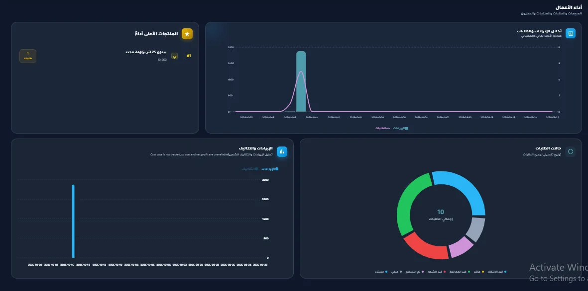588x291 pixels.
Task: Click the bar chart icon beside الإيرادات والتكاليف
Action: (282, 151)
